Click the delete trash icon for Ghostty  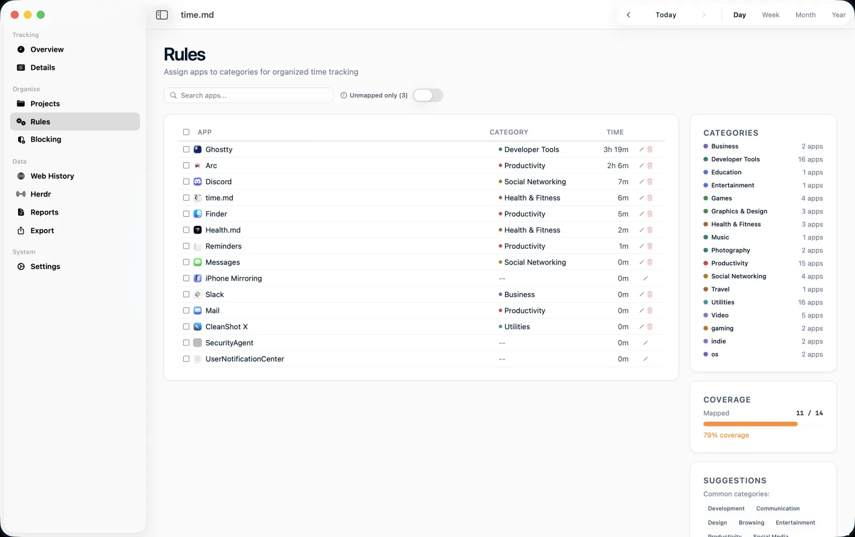click(x=650, y=149)
